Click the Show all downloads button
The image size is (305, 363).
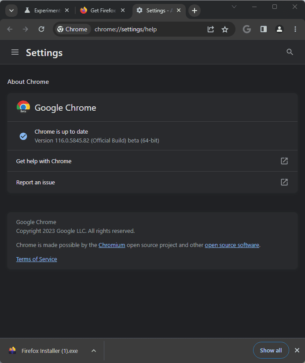[x=271, y=350]
